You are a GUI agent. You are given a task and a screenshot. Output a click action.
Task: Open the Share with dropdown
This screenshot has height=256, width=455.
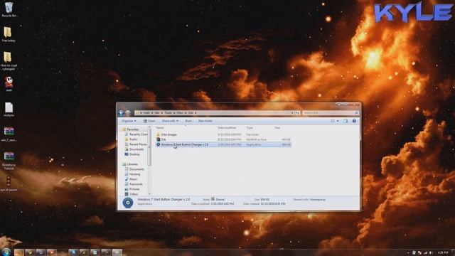[170, 121]
